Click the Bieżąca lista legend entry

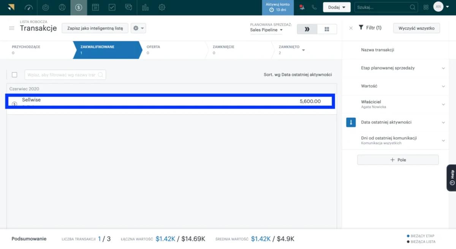pos(421,242)
